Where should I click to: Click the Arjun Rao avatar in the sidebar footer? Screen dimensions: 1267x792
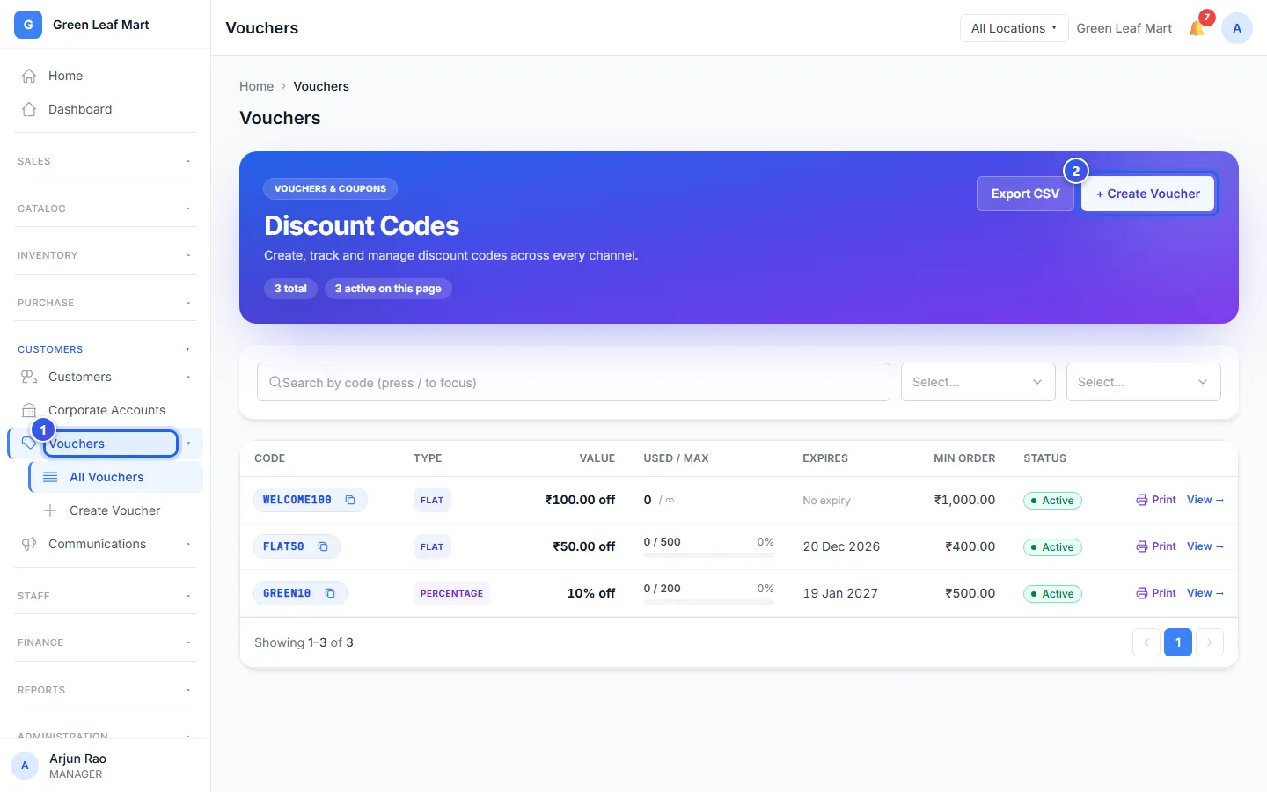click(25, 766)
